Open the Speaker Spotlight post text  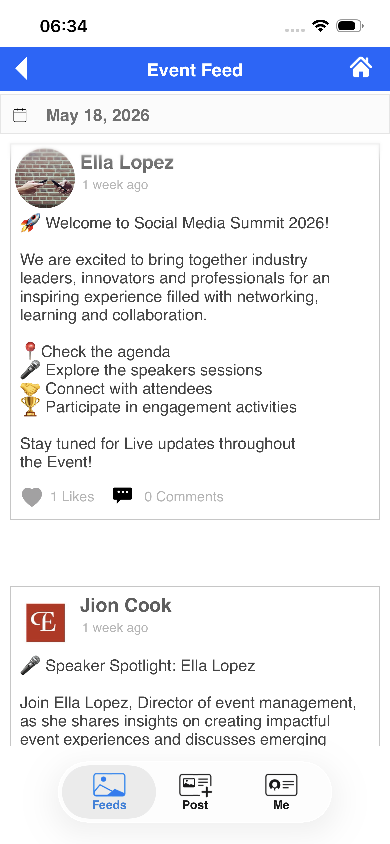click(x=150, y=666)
